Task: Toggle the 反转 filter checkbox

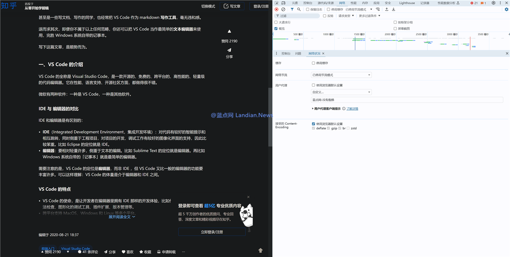Action: 324,16
